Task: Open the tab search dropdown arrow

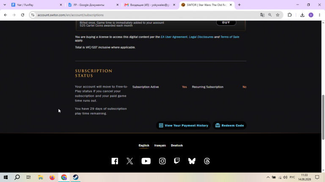Action: (5, 5)
